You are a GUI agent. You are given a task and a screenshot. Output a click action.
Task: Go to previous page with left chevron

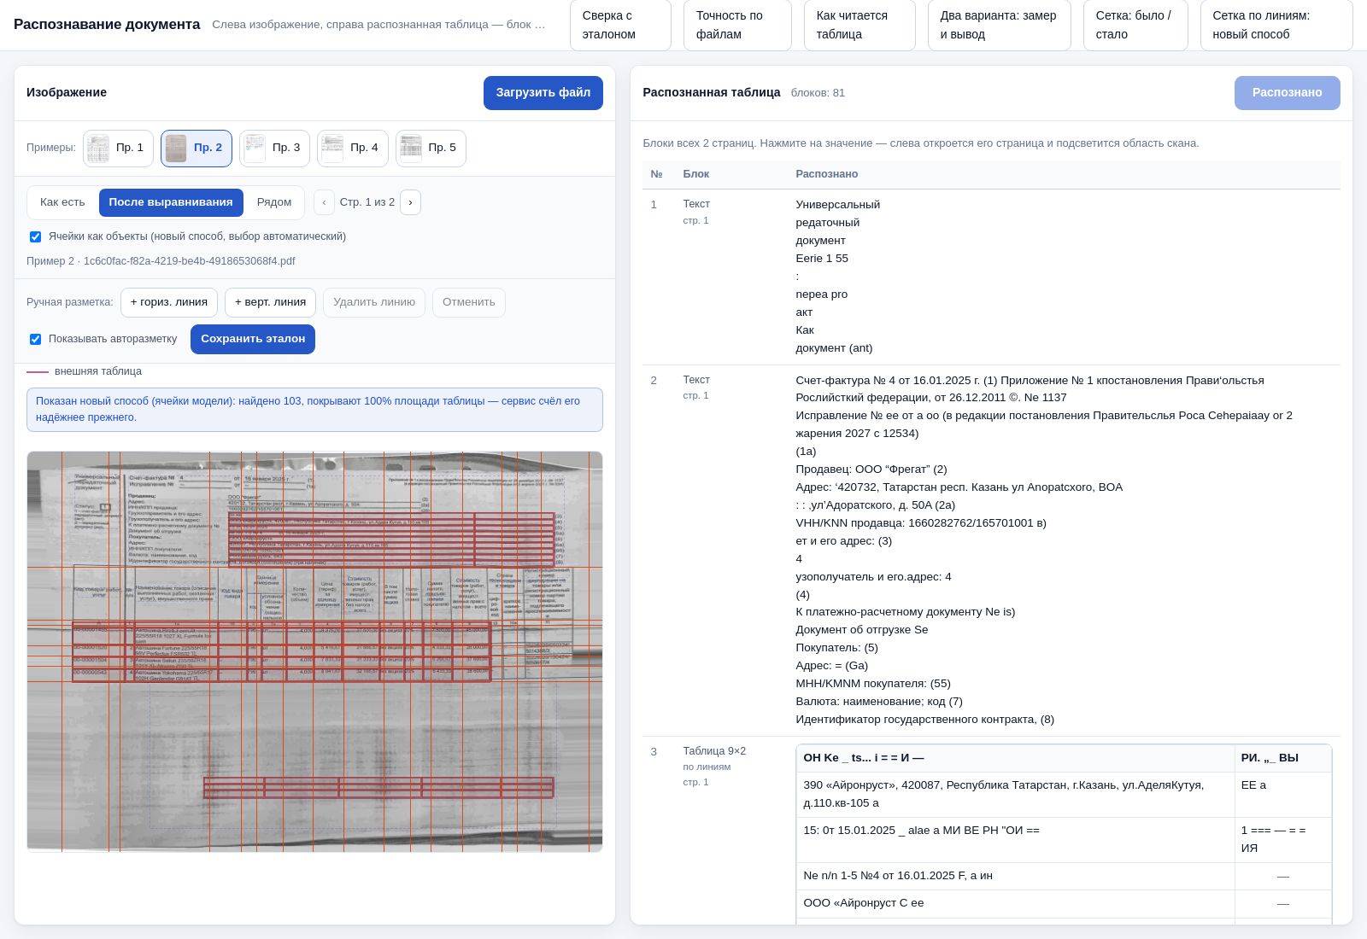[x=324, y=203]
